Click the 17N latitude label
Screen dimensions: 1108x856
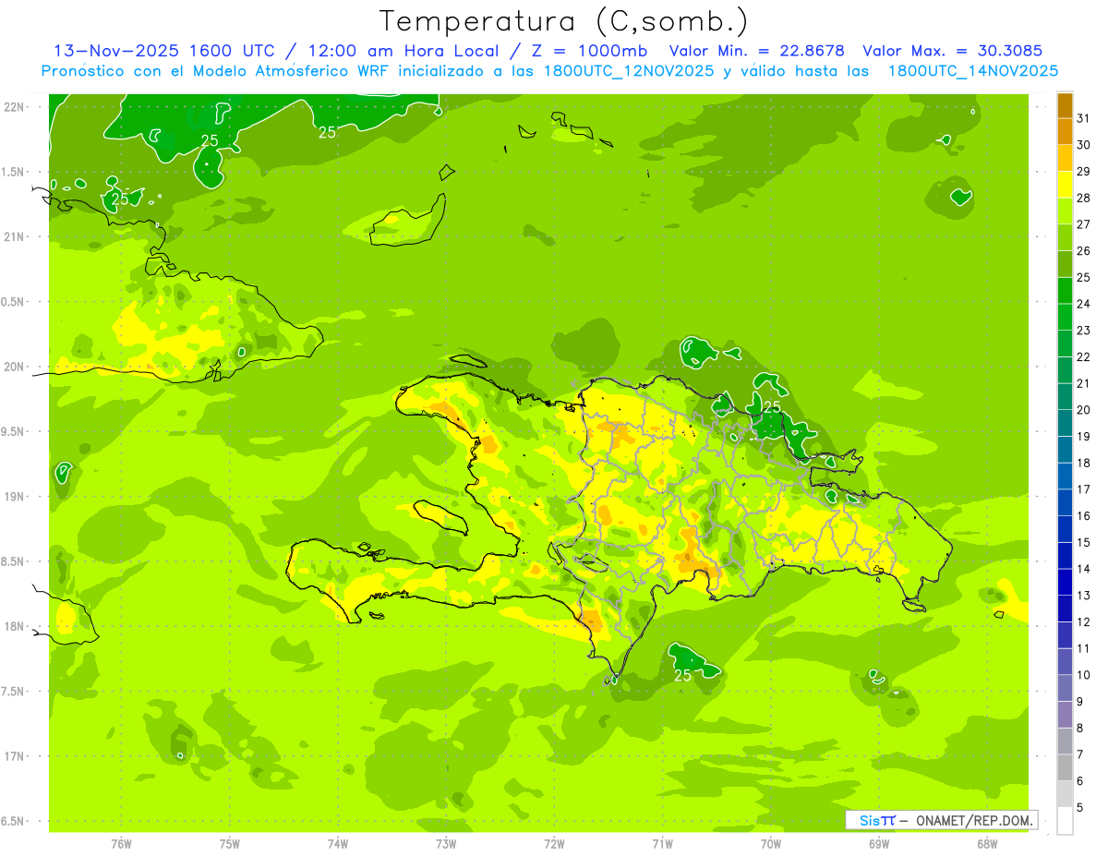(x=15, y=756)
